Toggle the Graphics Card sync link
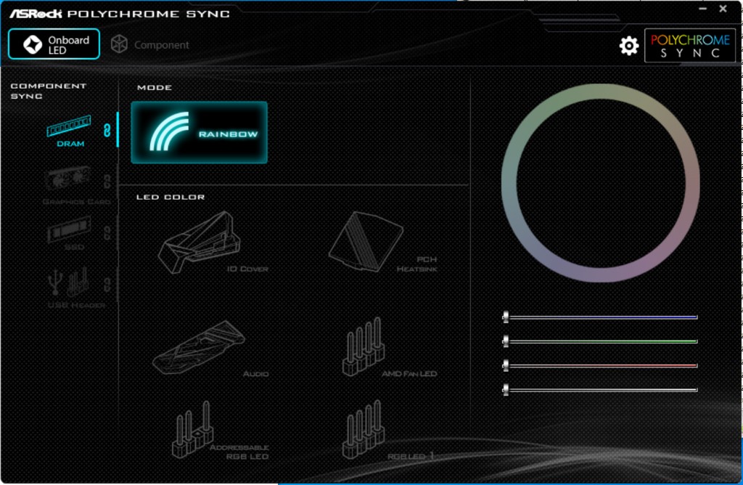The image size is (743, 485). coord(107,181)
